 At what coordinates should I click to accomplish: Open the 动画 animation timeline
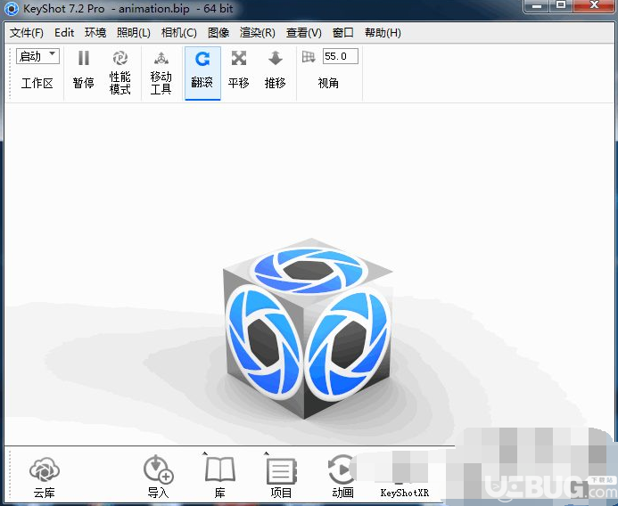(342, 477)
